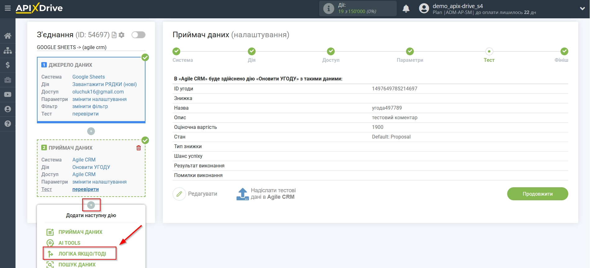This screenshot has height=268, width=590.
Task: Click demo_apix-drive_s4 account name
Action: tap(458, 6)
